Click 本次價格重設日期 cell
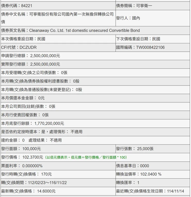Screen dimensions: 191x197 pyautogui.click(x=58, y=39)
